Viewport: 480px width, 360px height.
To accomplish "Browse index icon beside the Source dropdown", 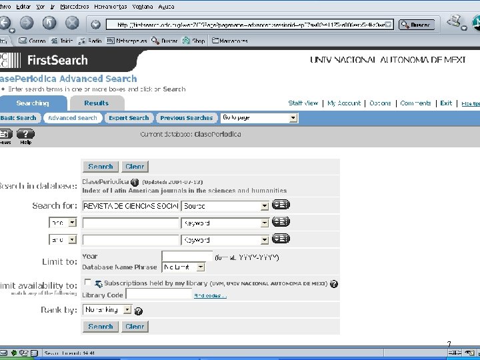I will (x=281, y=205).
